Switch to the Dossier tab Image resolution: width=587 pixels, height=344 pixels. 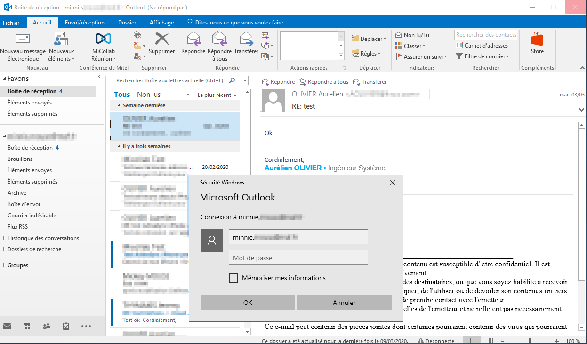127,23
